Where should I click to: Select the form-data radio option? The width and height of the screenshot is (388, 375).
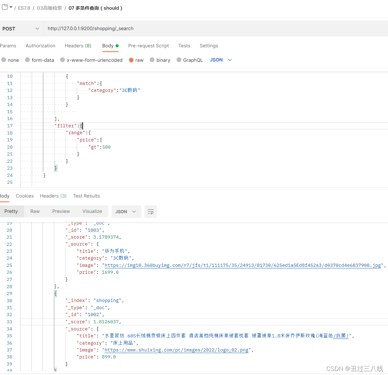click(x=28, y=60)
